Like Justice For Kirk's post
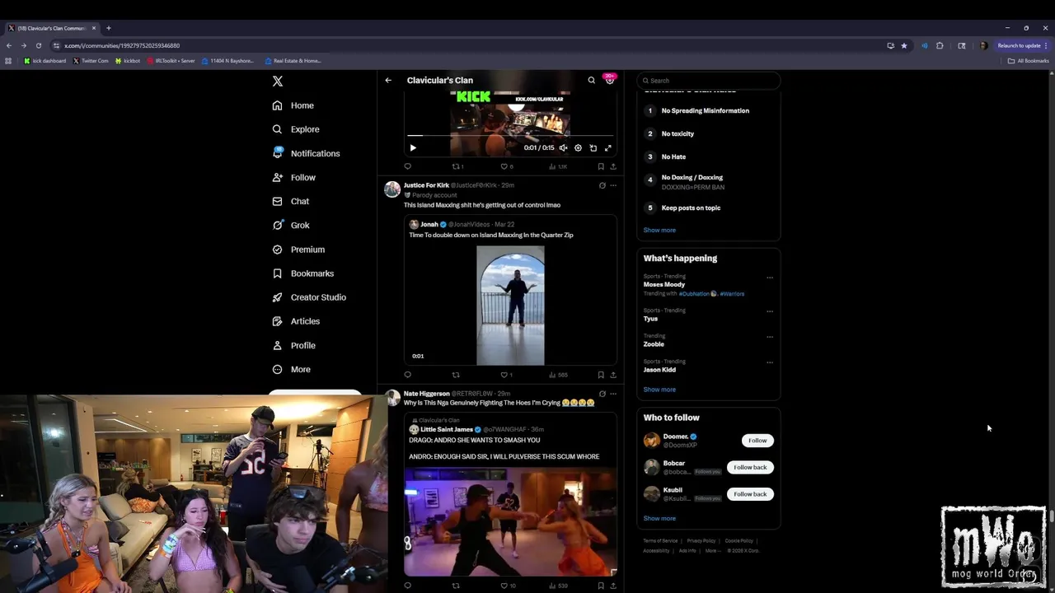The height and width of the screenshot is (593, 1055). pyautogui.click(x=506, y=375)
